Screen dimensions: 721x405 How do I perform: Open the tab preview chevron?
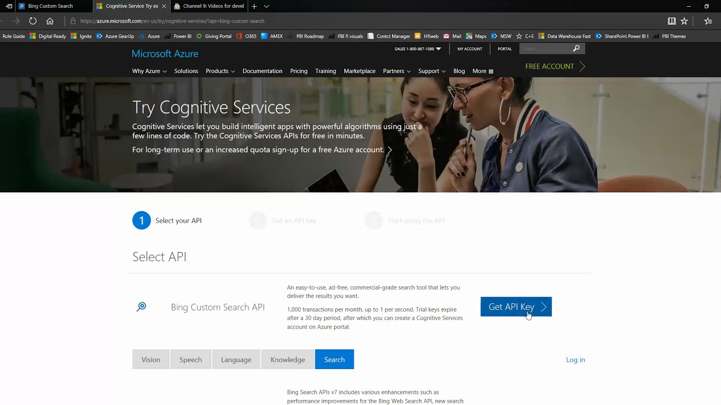point(266,6)
